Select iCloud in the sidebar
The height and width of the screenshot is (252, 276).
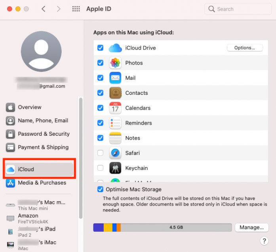[40, 169]
